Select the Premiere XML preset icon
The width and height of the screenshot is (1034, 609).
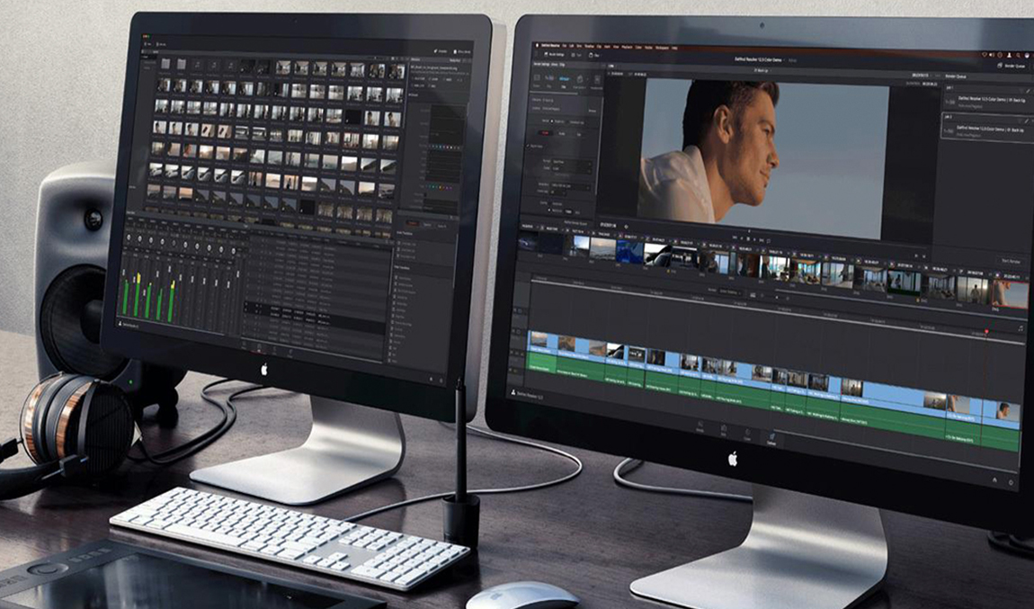tap(597, 79)
